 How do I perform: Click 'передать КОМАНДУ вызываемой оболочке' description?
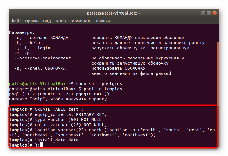tap(137, 38)
